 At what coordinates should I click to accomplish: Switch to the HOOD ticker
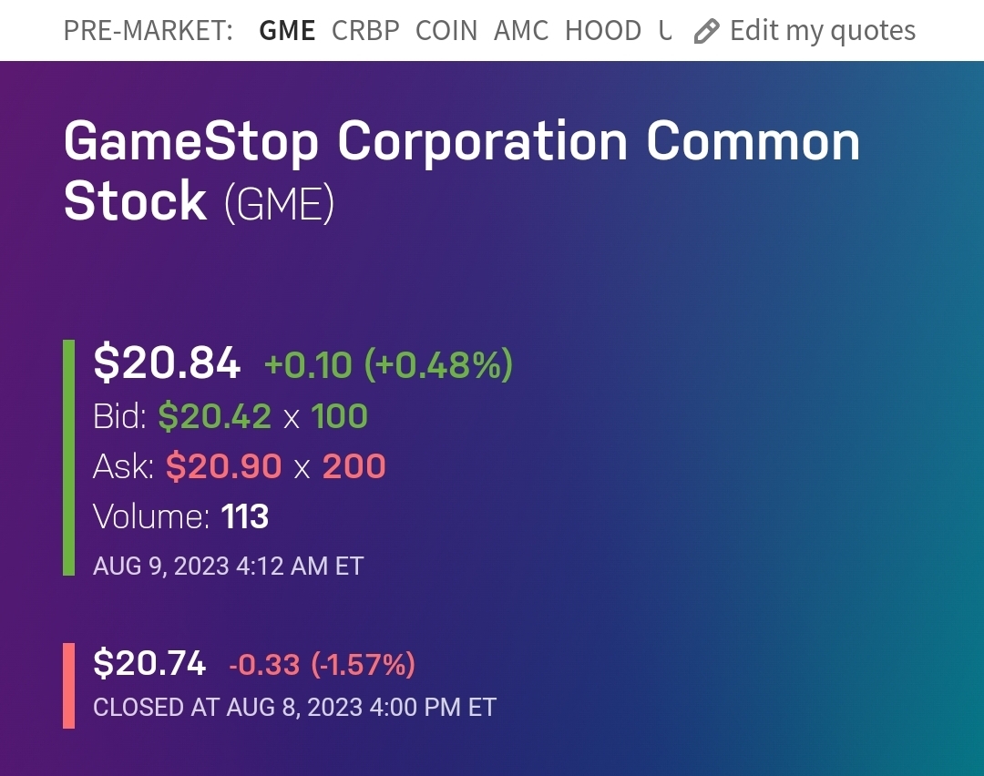(x=603, y=31)
